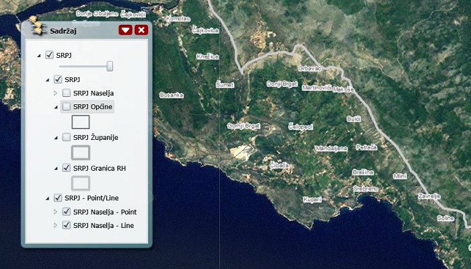471x269 pixels.
Task: Collapse the SRPJ Županije legend arrow
Action: (56, 137)
